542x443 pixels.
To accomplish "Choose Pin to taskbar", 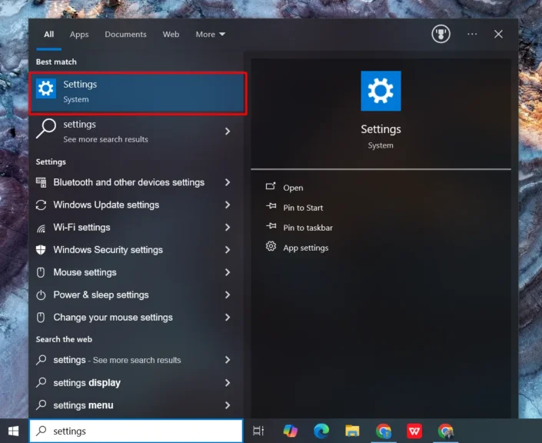I will (x=308, y=228).
